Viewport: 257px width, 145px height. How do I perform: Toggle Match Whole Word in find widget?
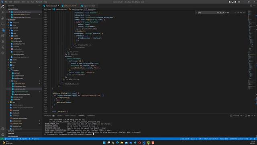point(220,12)
